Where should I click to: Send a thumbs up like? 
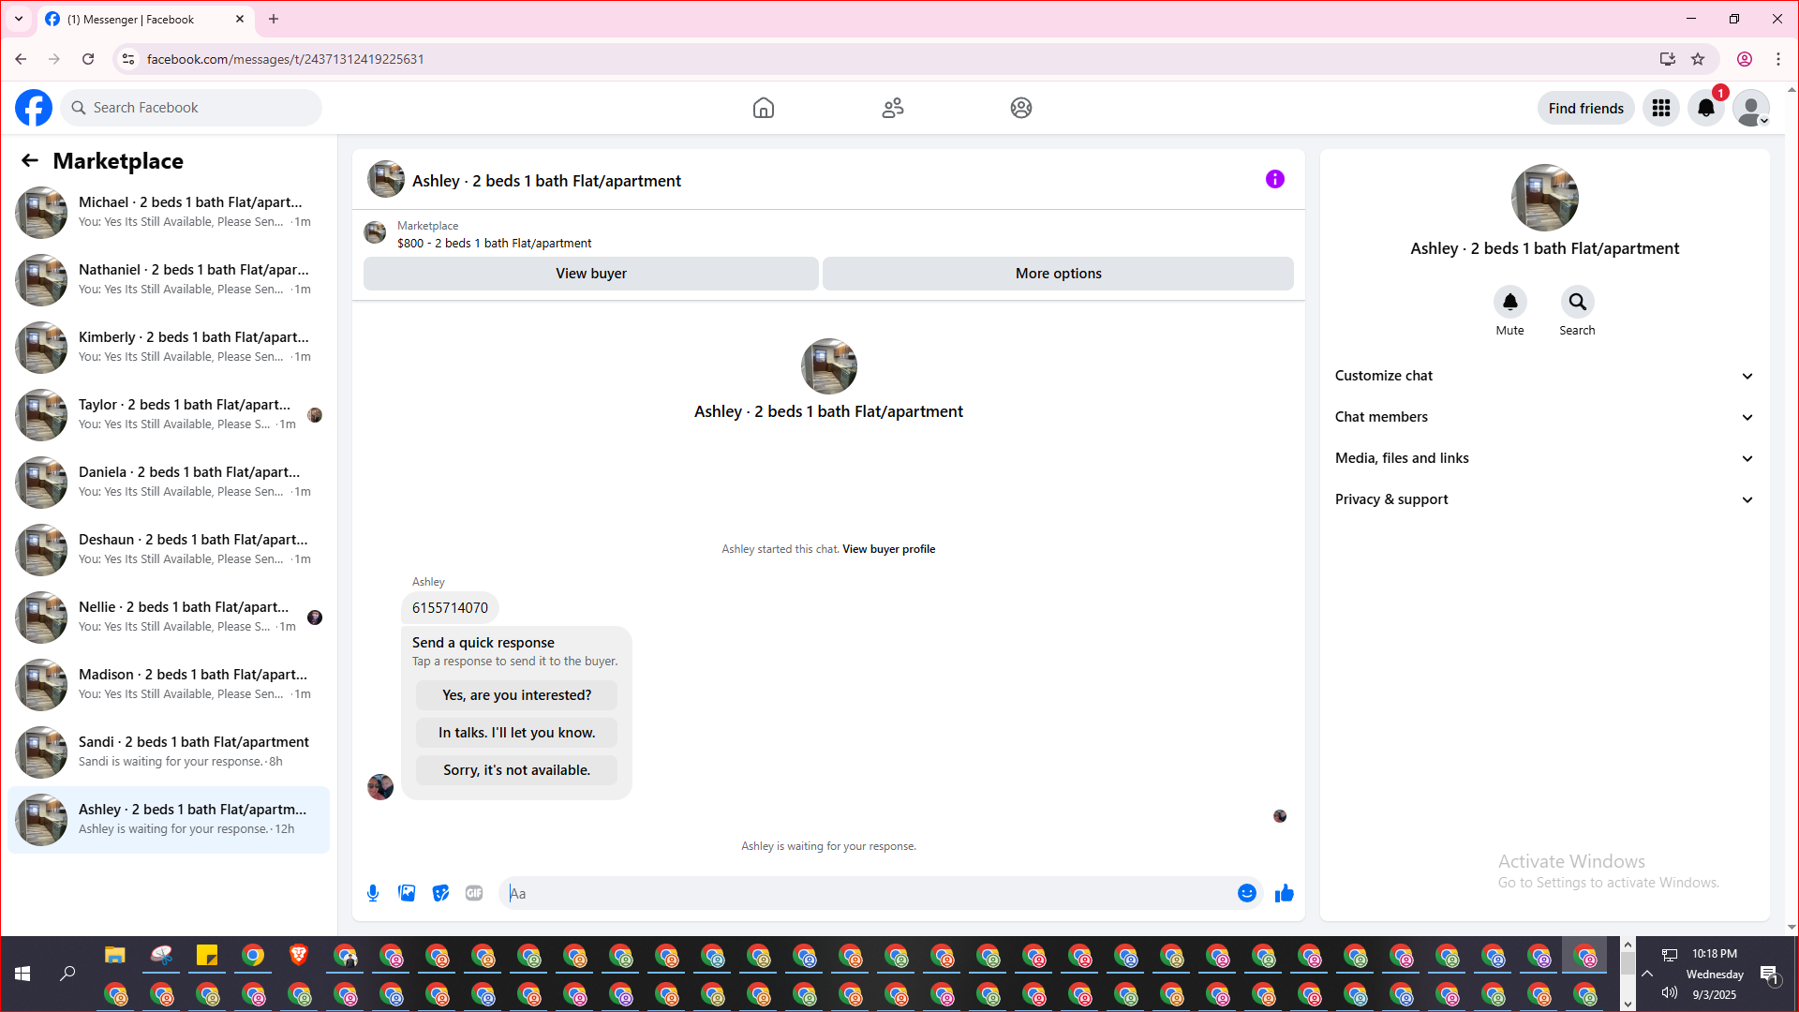[x=1285, y=893]
